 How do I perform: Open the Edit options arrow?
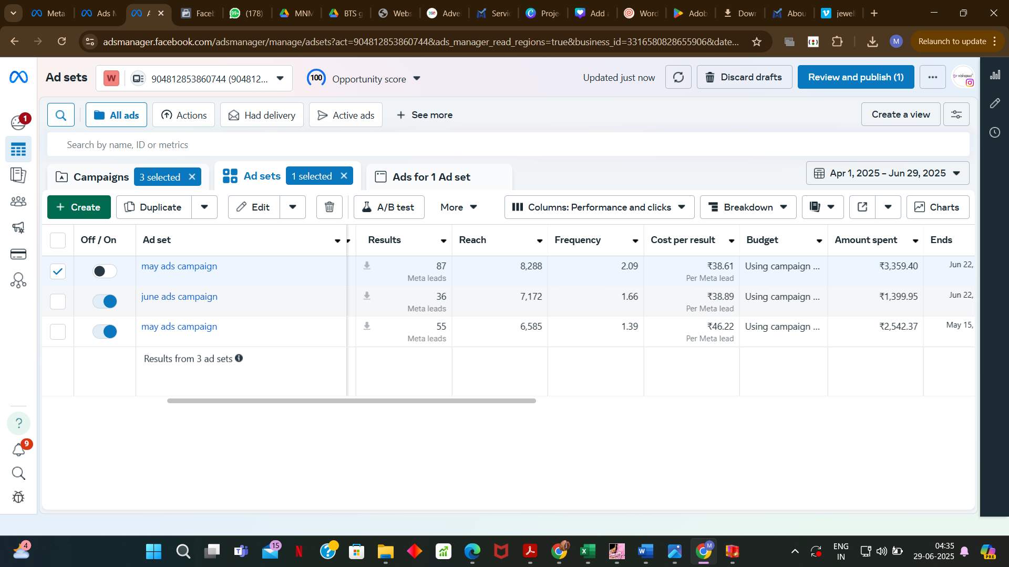[x=293, y=207]
